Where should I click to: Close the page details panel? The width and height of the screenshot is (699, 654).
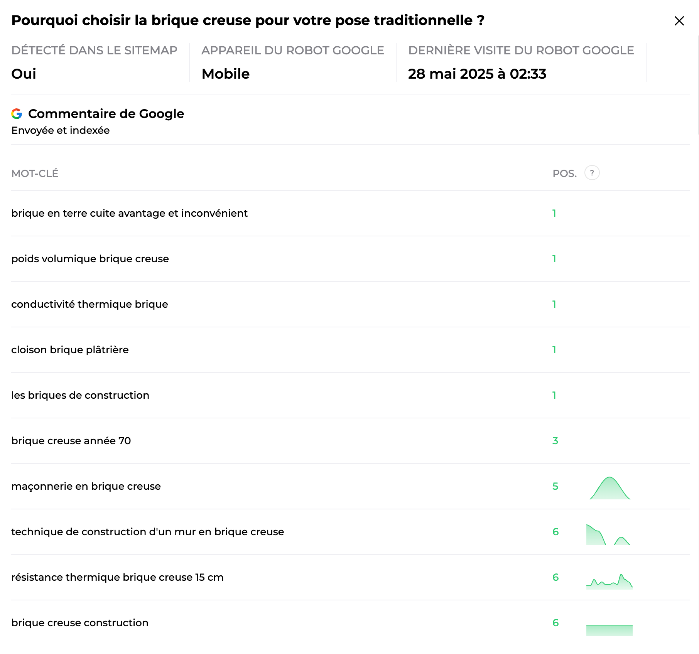679,21
